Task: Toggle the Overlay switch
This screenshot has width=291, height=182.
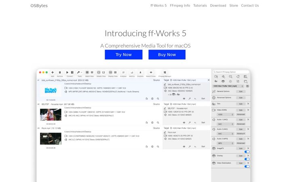Action: point(247,159)
